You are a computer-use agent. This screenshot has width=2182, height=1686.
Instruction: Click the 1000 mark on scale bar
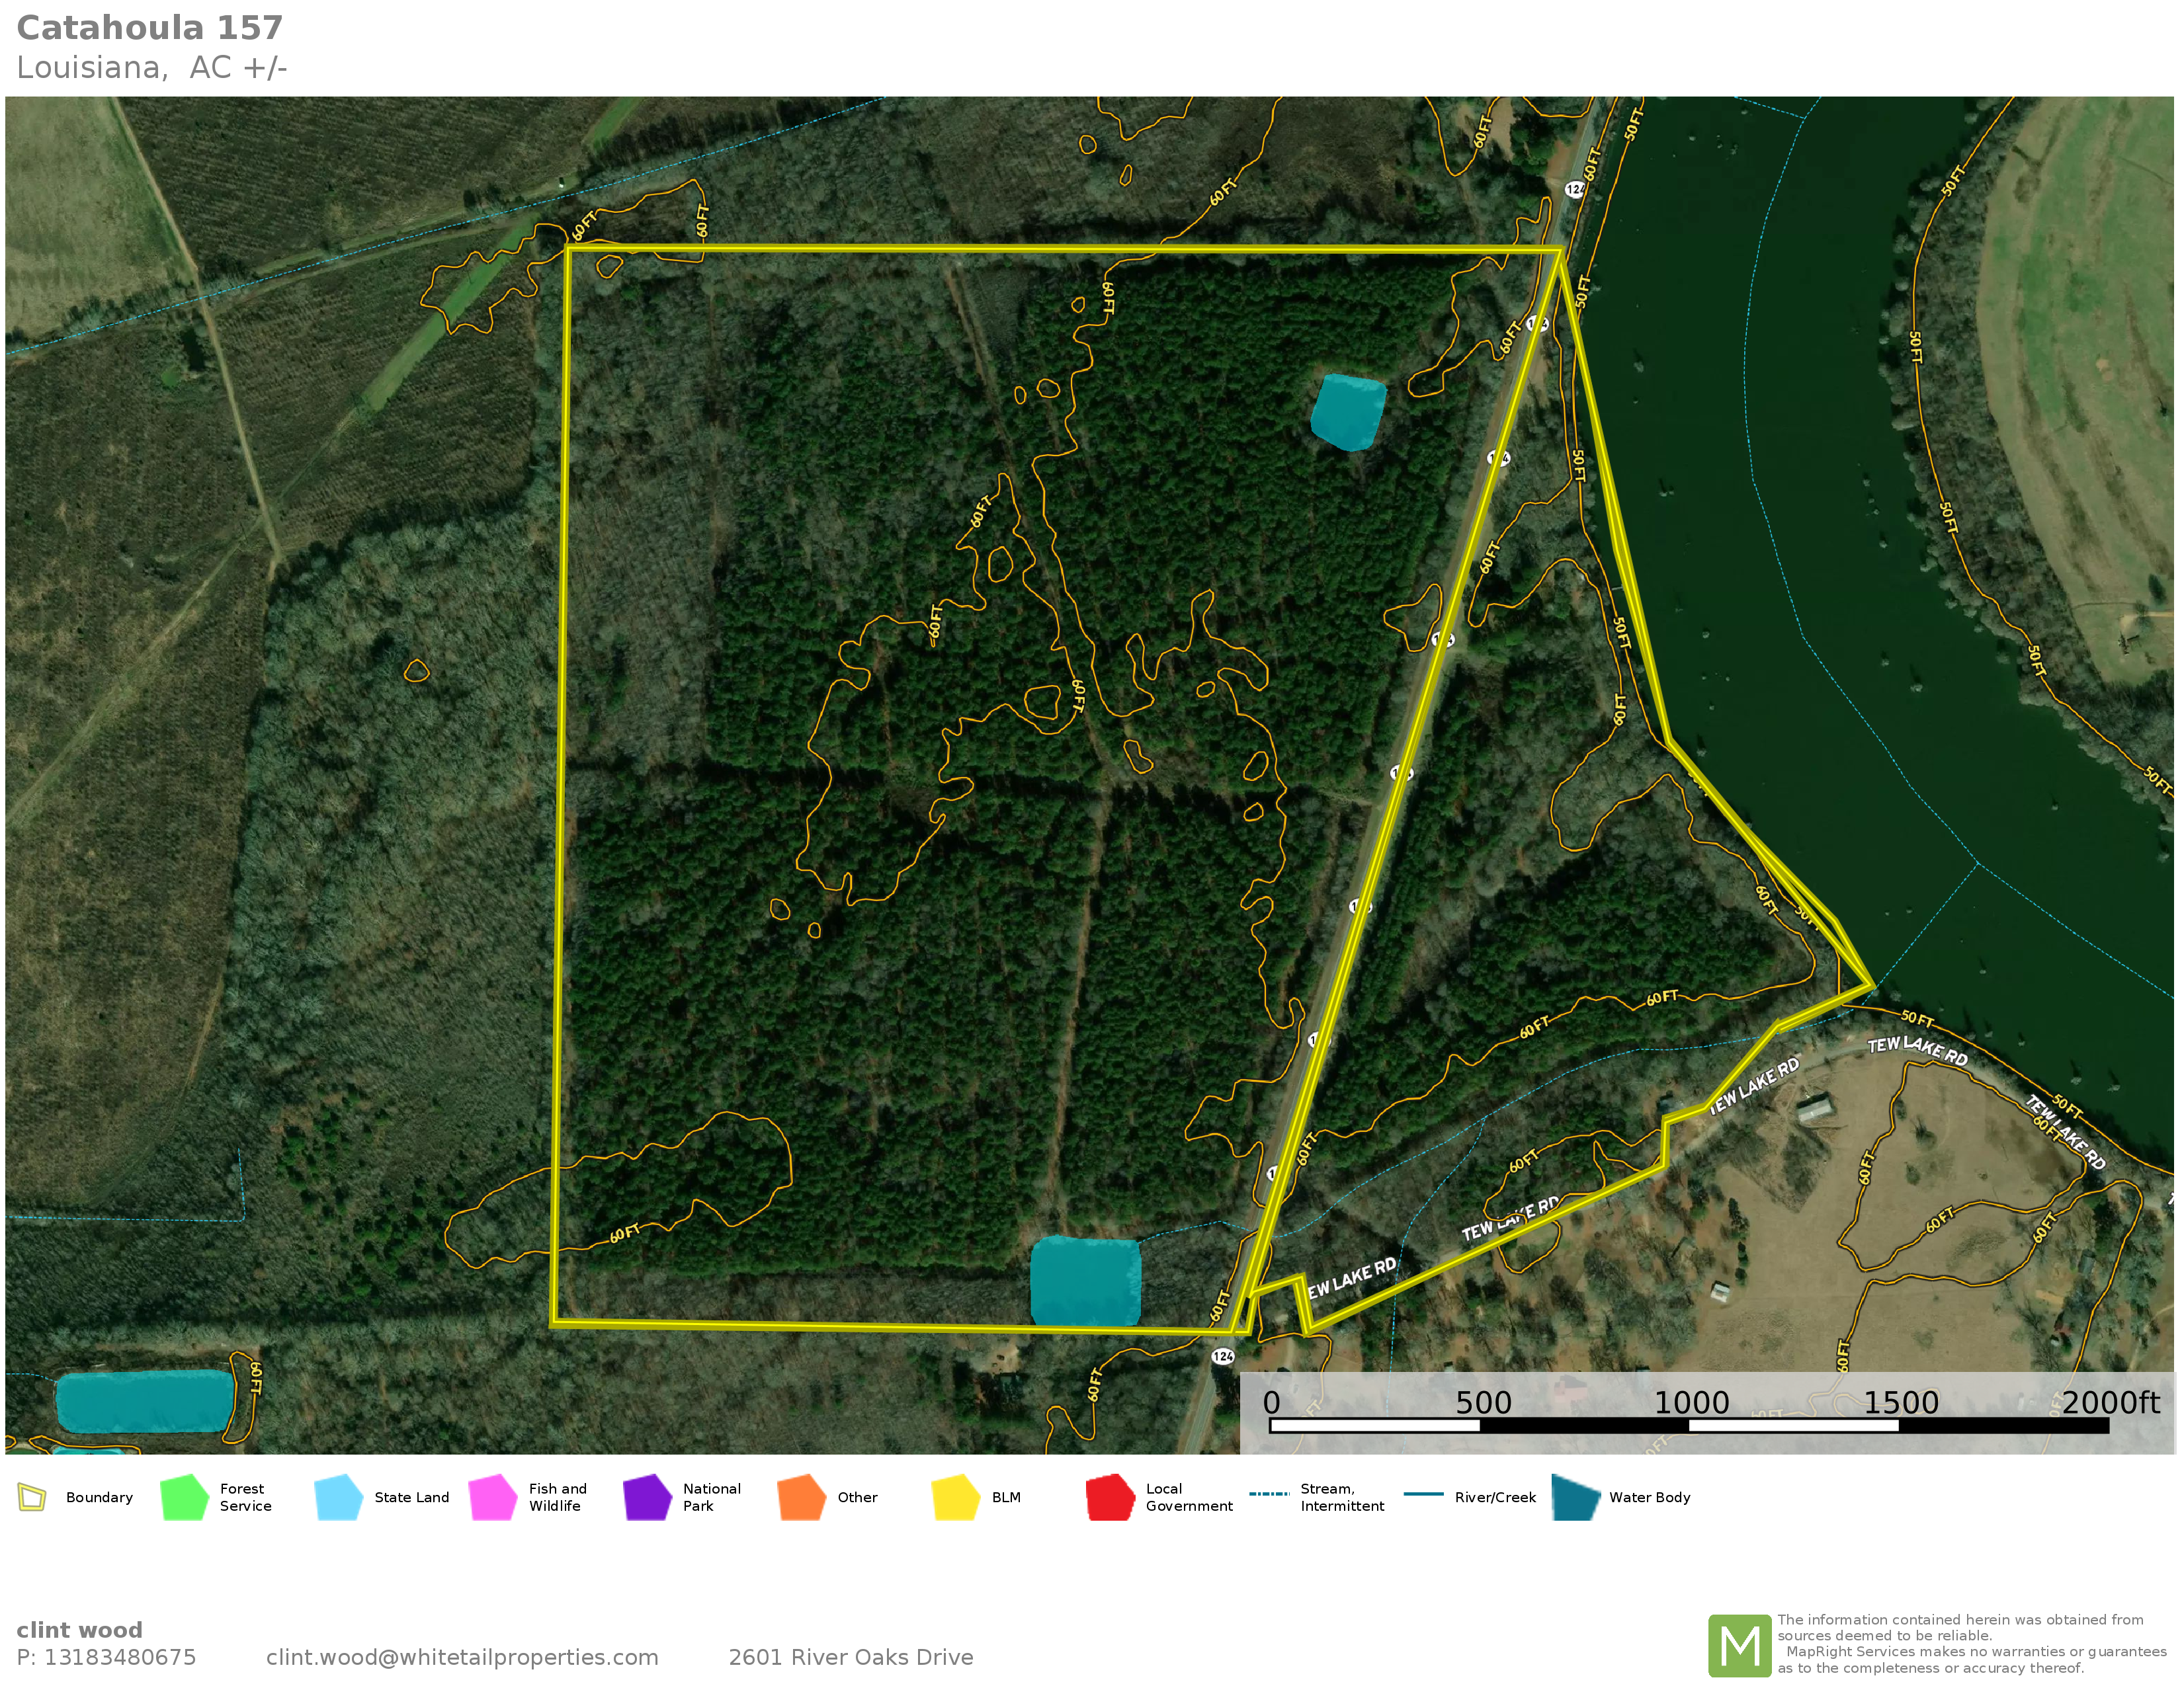(x=1691, y=1402)
